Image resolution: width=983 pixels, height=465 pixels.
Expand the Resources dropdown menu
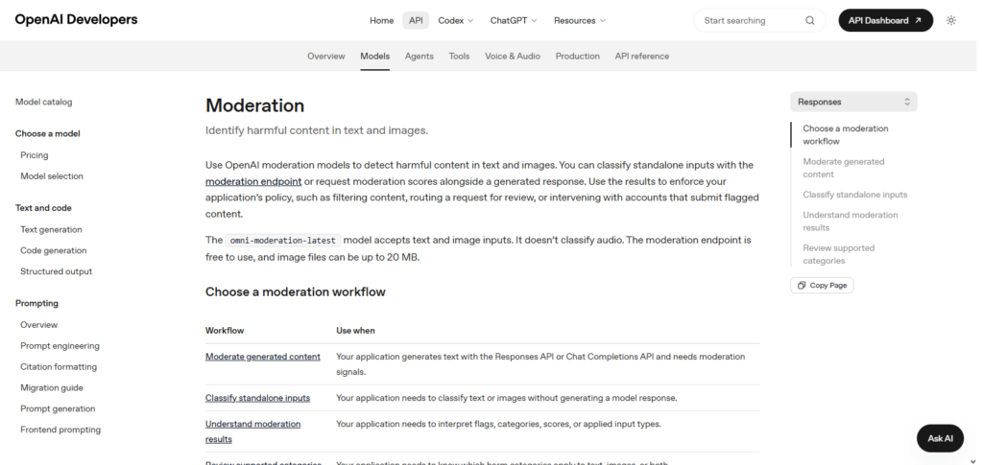click(x=579, y=21)
